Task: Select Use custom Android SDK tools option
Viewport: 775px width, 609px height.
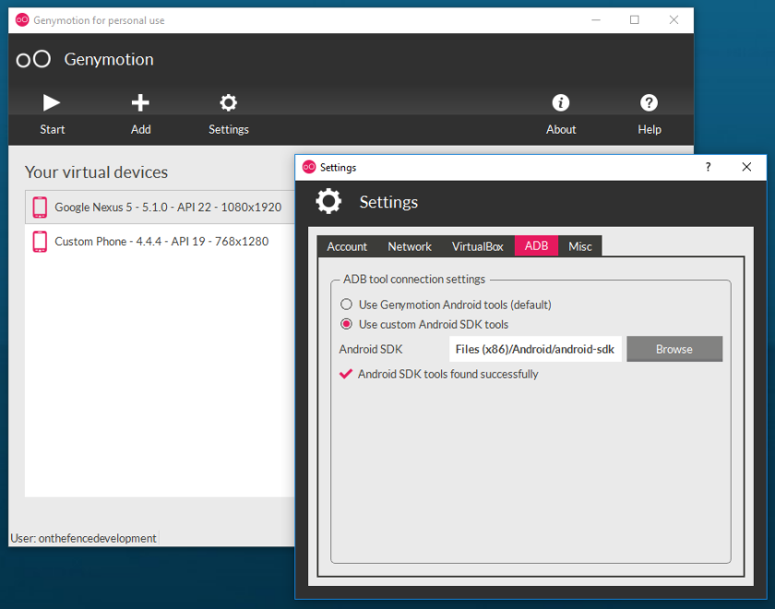Action: [x=424, y=324]
